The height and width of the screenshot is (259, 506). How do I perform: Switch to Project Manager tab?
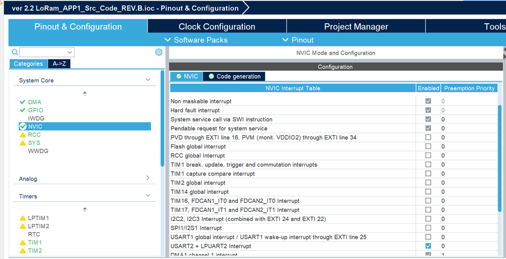pos(356,26)
